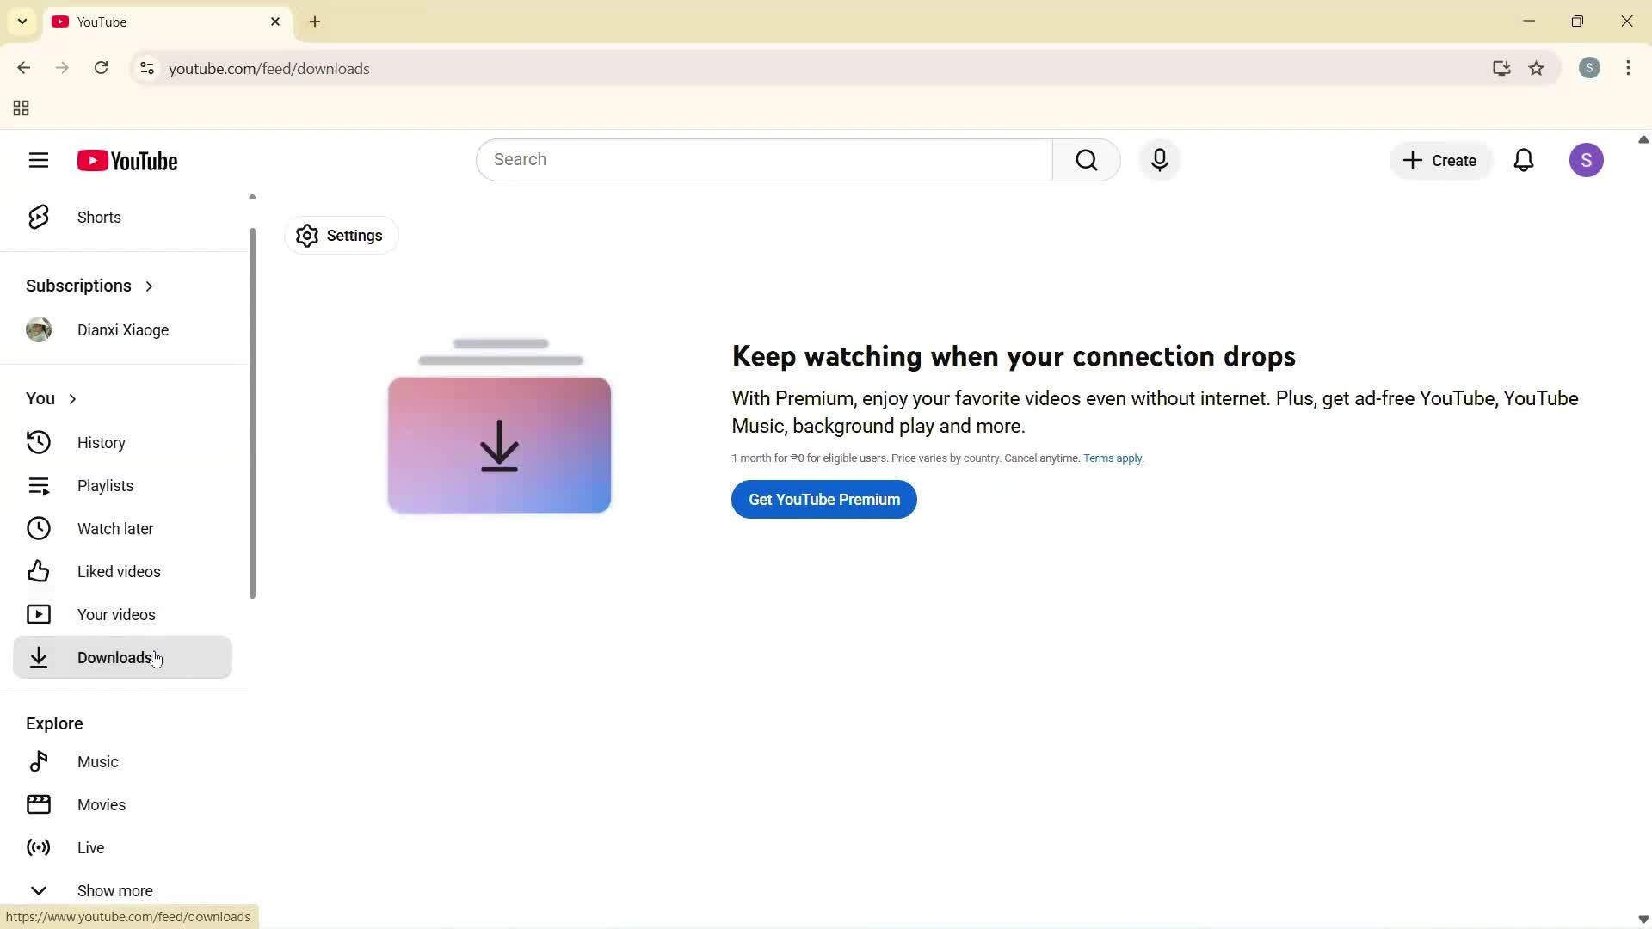This screenshot has height=929, width=1652.
Task: Open the downloads Settings
Action: click(340, 235)
